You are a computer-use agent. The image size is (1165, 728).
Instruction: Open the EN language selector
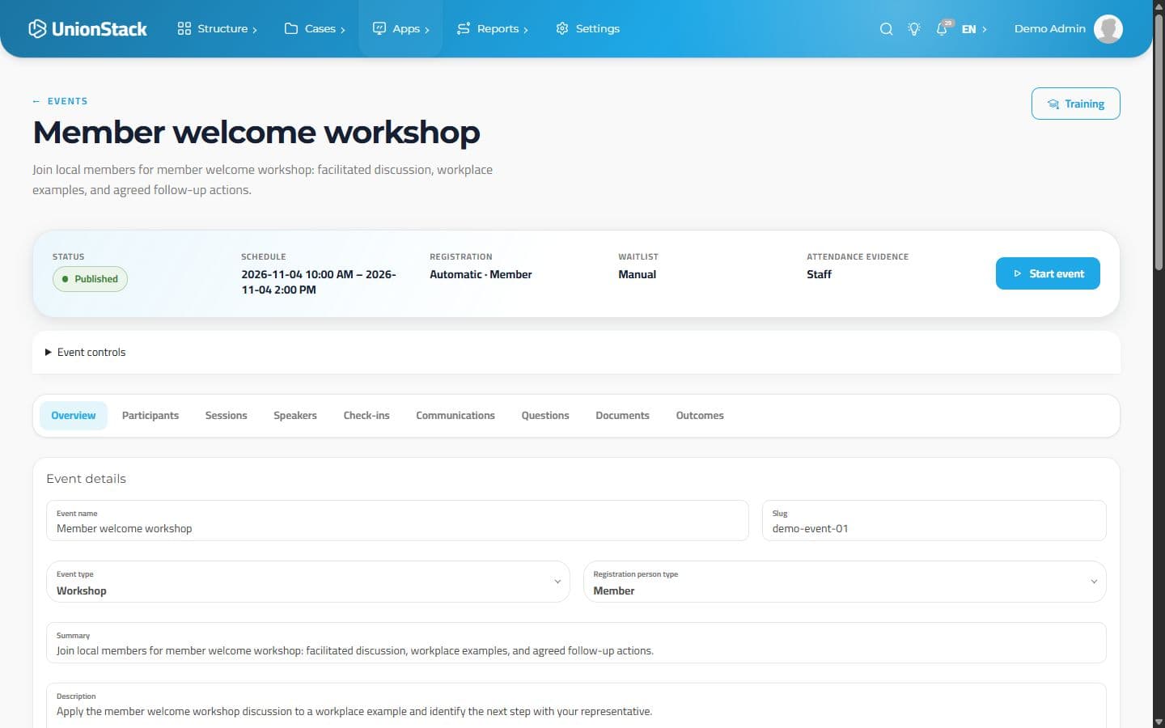coord(974,29)
